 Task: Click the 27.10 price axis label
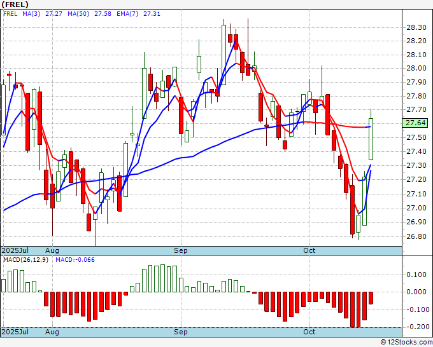point(416,194)
